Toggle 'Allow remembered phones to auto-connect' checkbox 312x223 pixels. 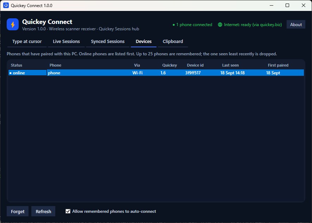(68, 211)
